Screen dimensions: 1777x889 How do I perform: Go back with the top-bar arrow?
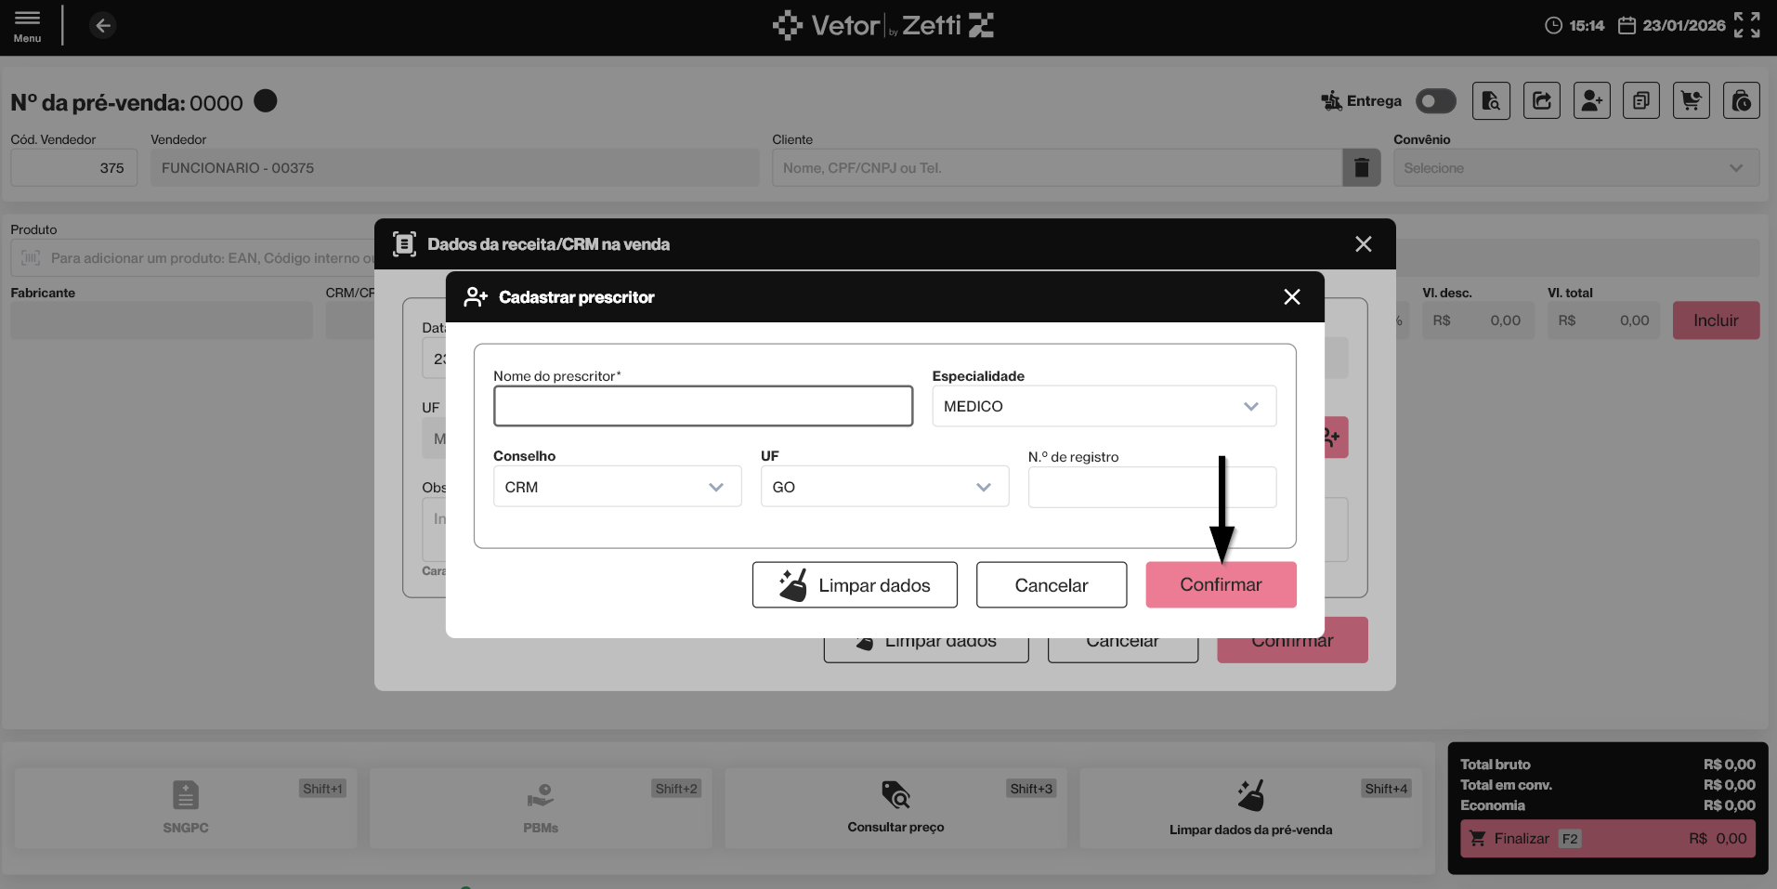pyautogui.click(x=103, y=25)
